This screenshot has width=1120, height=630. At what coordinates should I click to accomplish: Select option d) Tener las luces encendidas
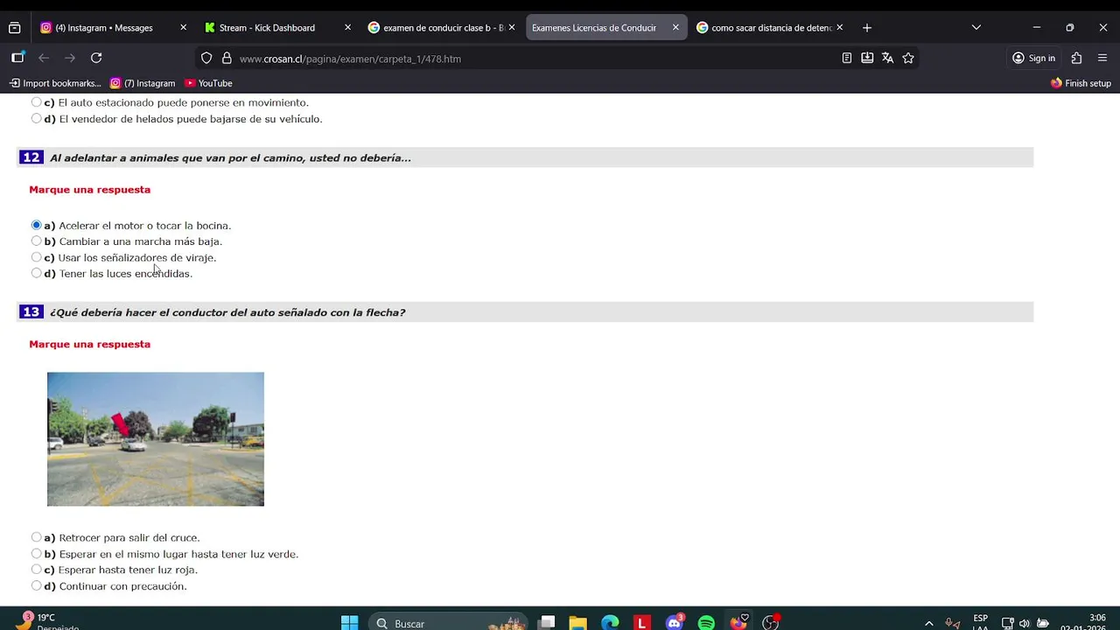point(36,273)
